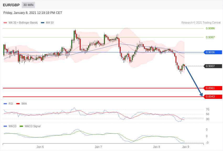Click the blue 0.9036 pivot price tag
The height and width of the screenshot is (151, 223).
[213, 52]
